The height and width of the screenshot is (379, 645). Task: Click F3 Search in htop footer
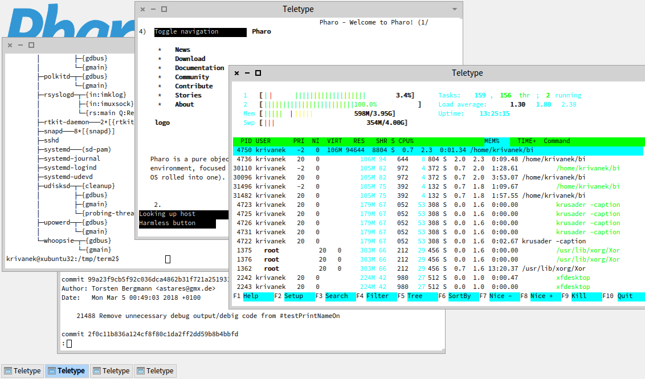point(335,296)
